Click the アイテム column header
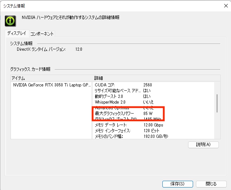The height and width of the screenshot is (190, 231). point(52,78)
